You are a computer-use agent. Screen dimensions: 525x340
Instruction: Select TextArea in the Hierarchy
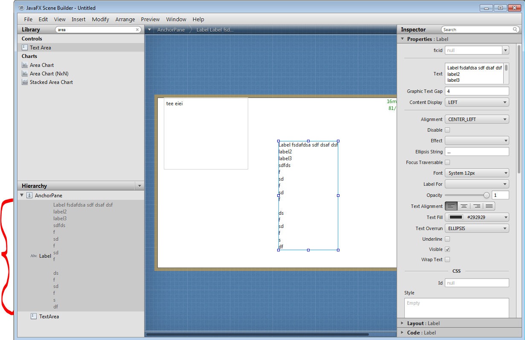(49, 317)
